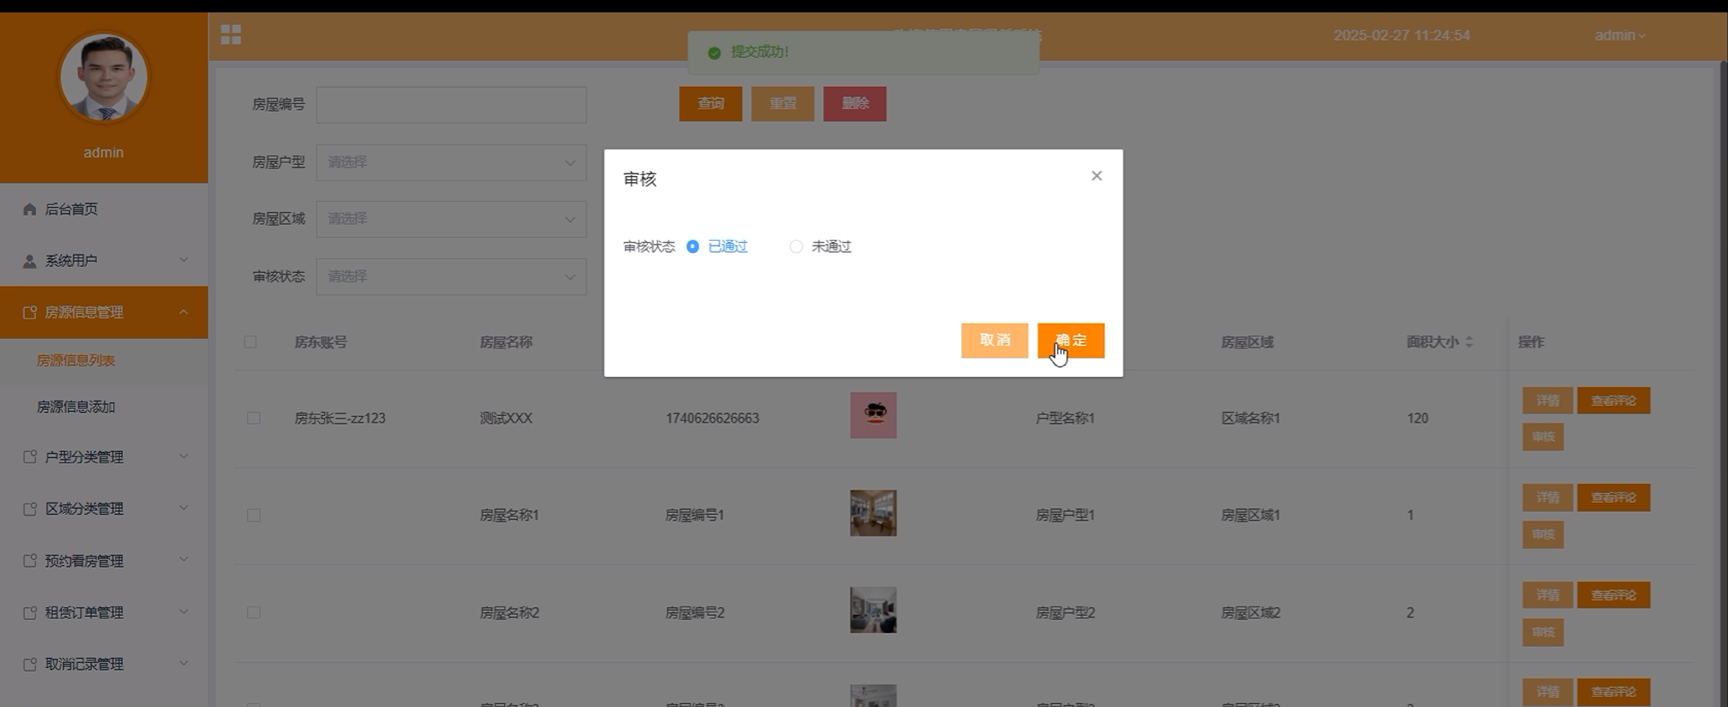Select the 已通过 radio button
The image size is (1728, 707).
point(692,247)
